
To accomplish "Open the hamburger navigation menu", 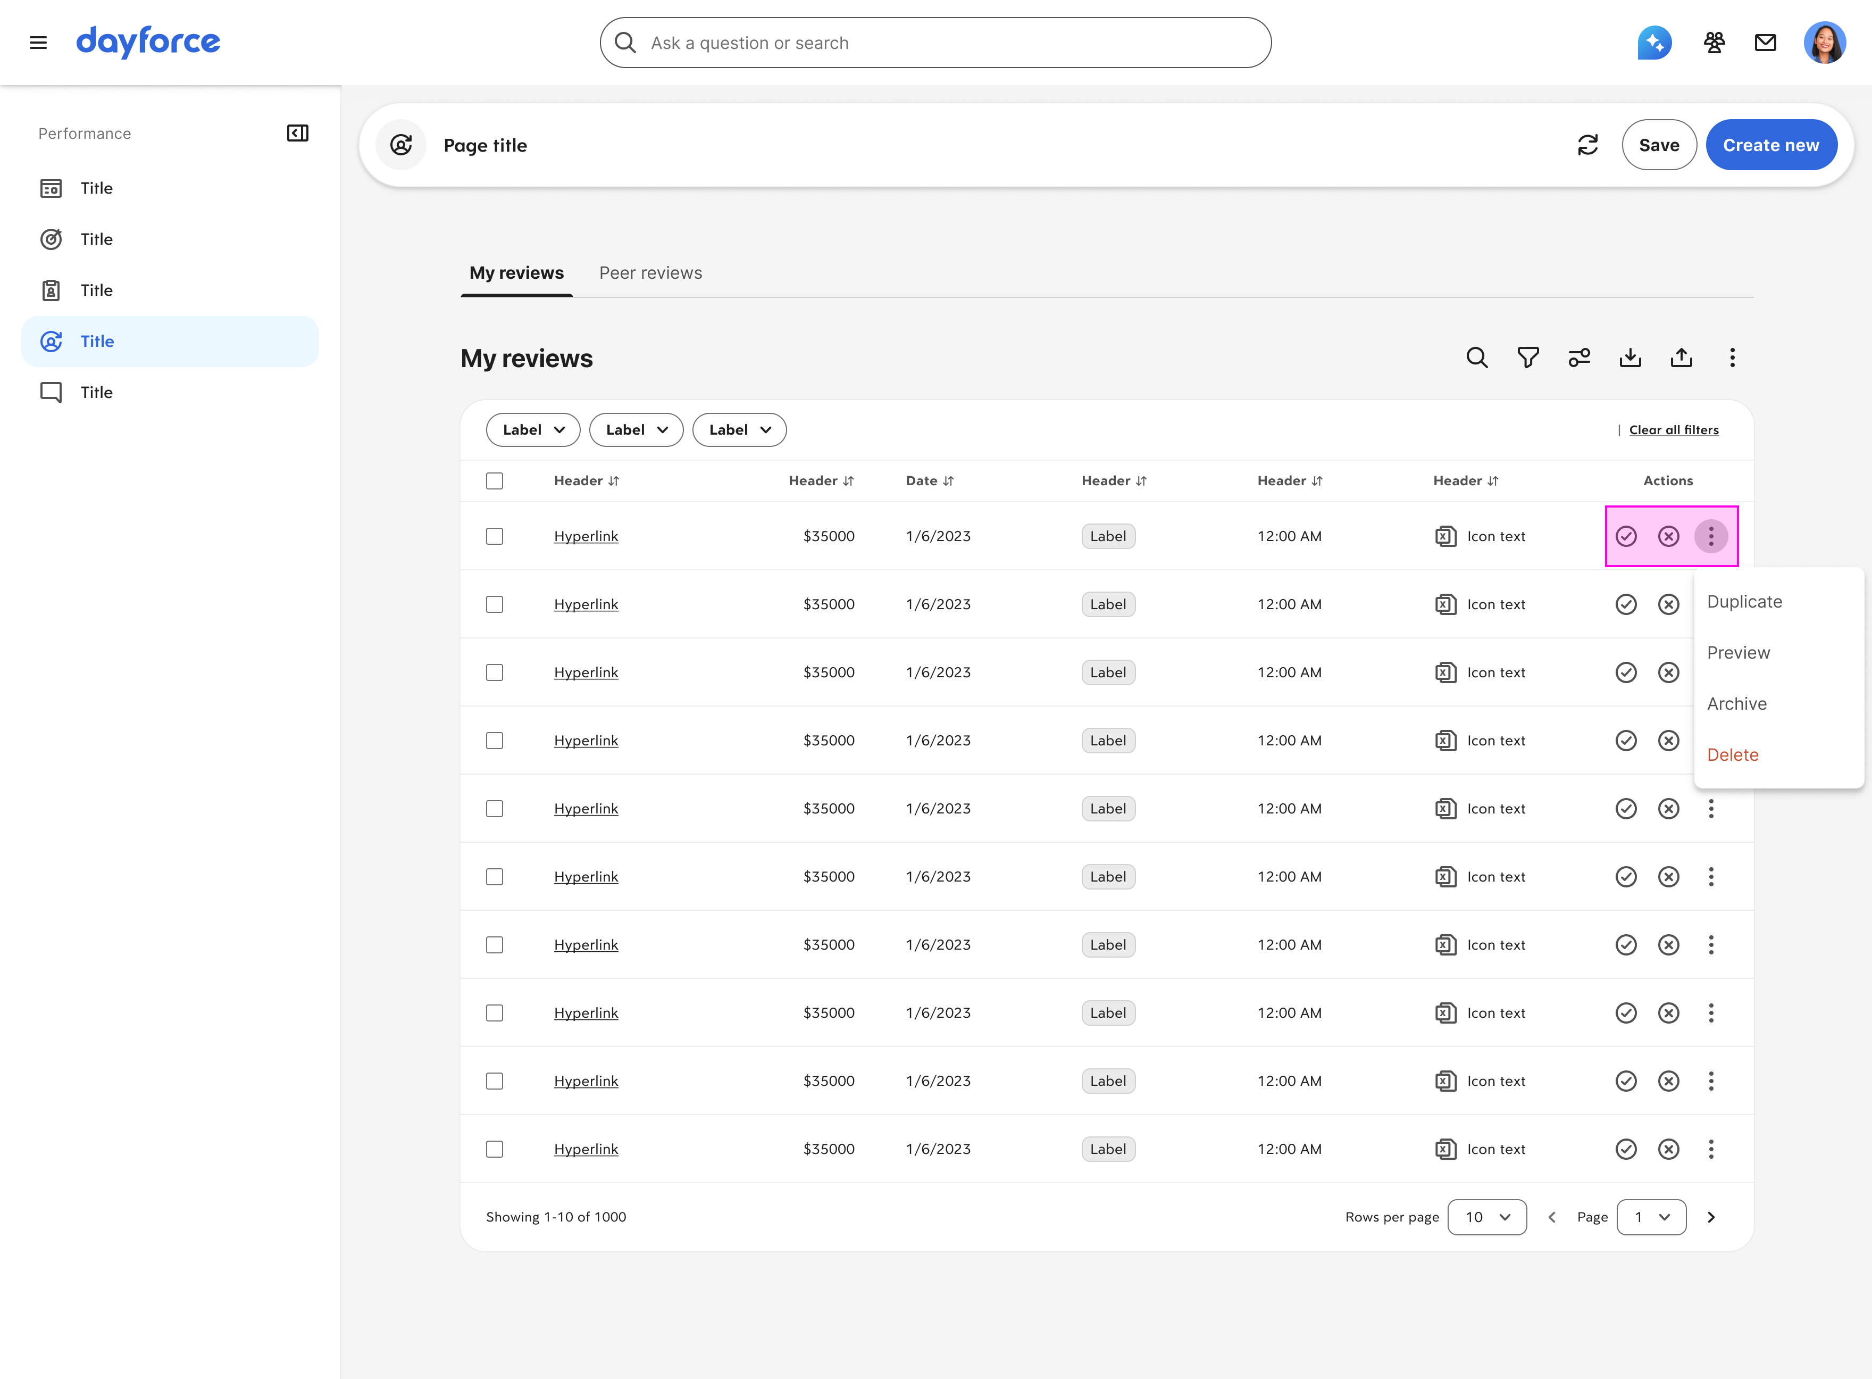I will coord(38,43).
